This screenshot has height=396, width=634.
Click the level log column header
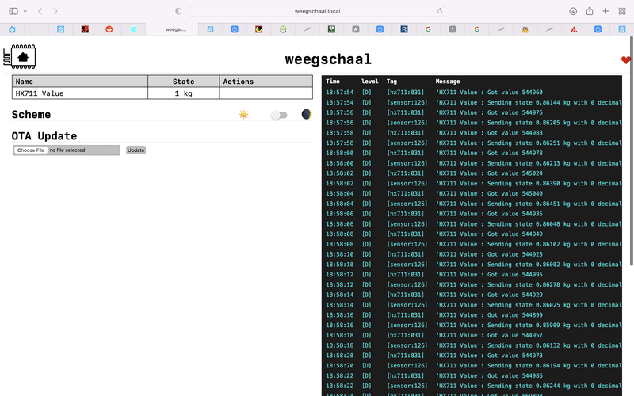click(369, 82)
